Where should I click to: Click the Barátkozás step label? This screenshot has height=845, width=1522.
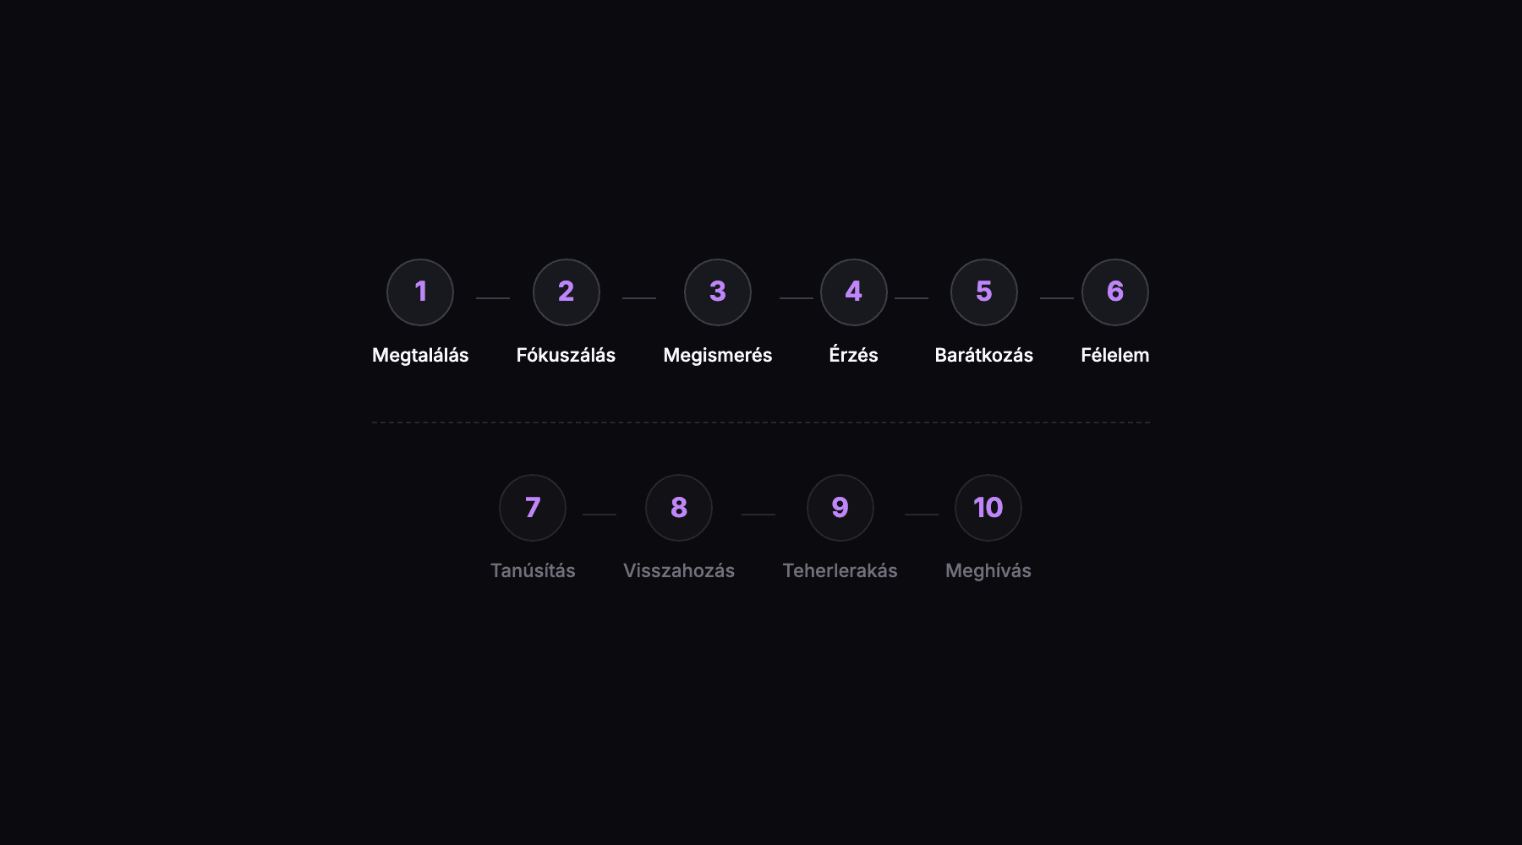984,356
